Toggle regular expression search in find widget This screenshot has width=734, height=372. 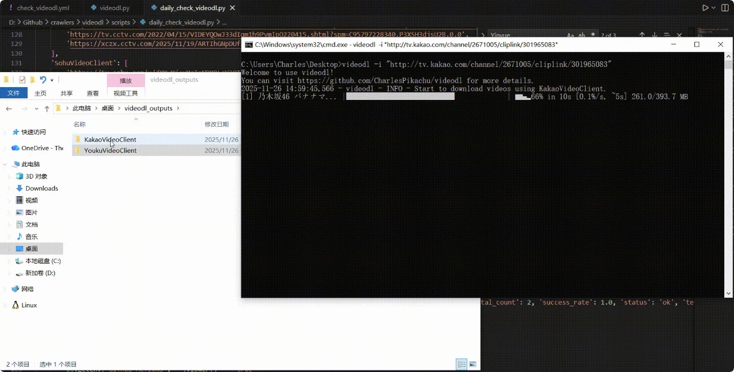point(592,36)
